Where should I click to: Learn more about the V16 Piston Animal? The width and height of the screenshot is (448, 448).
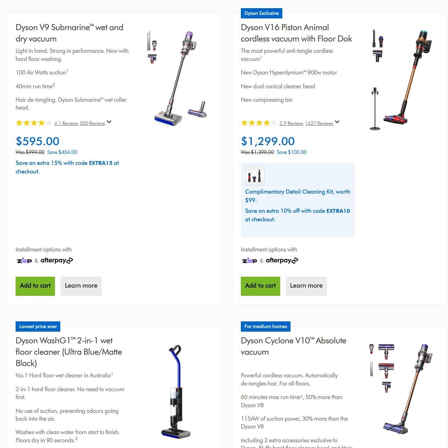306,286
